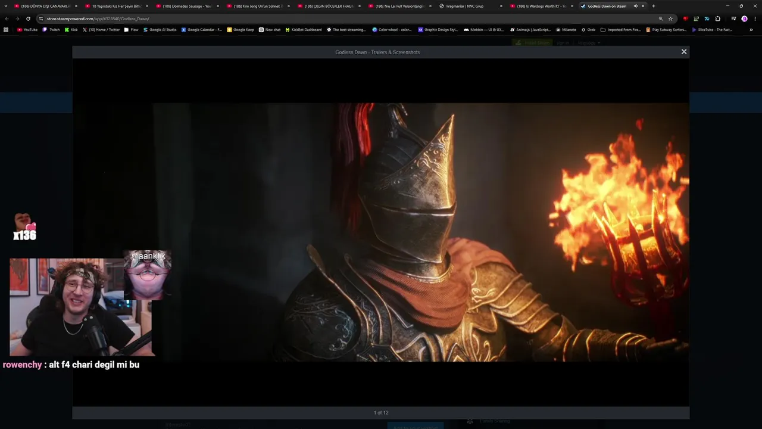Image resolution: width=762 pixels, height=429 pixels.
Task: Open the media control toolbar button
Action: click(733, 18)
